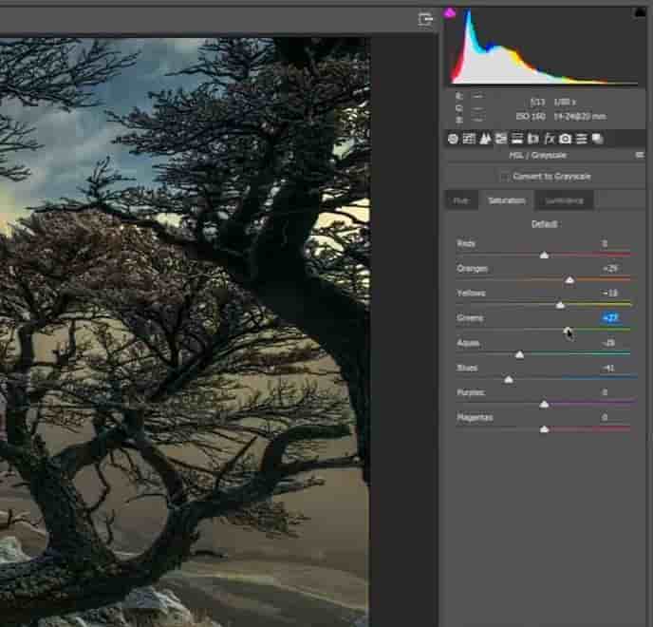Open the Camera Calibration panel icon
The height and width of the screenshot is (627, 653).
pyautogui.click(x=566, y=139)
